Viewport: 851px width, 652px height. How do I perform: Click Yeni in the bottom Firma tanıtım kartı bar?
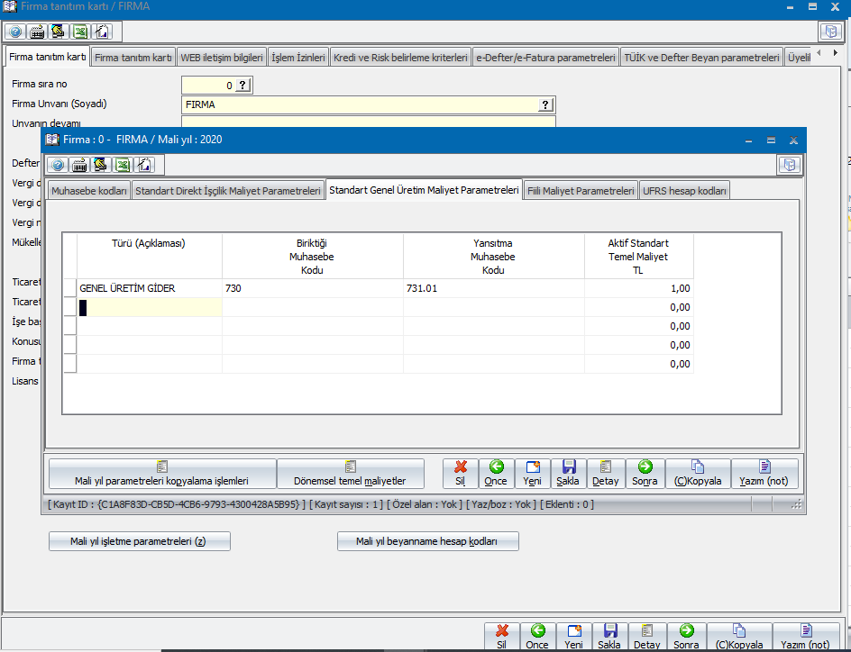[573, 637]
